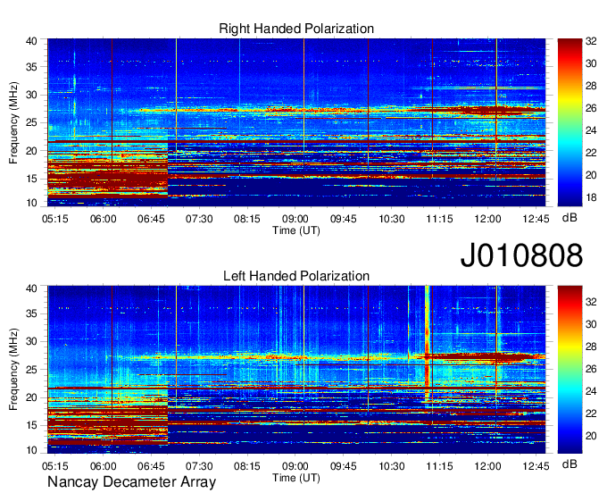Click the "dB" unit under the lower colorbar
Image resolution: width=607 pixels, height=493 pixels.
(570, 464)
